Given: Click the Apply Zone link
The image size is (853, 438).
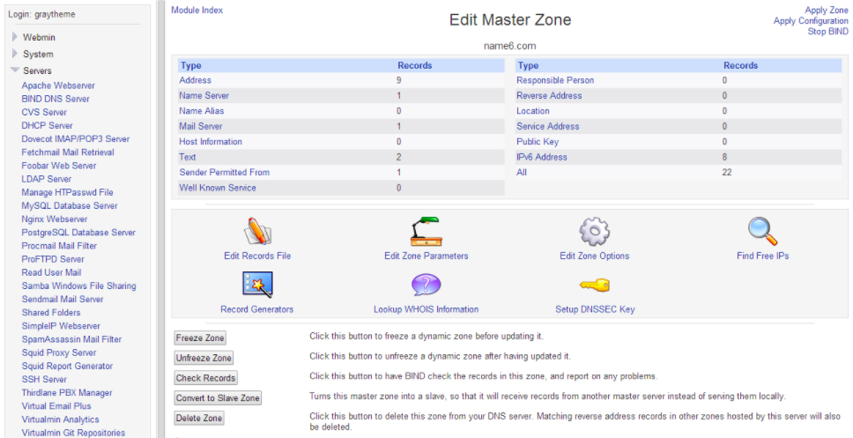Looking at the screenshot, I should (x=827, y=10).
